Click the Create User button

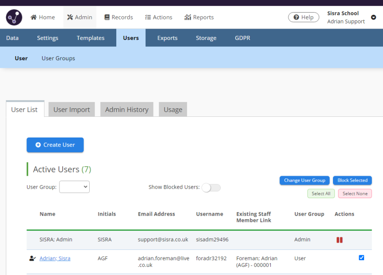coord(55,145)
